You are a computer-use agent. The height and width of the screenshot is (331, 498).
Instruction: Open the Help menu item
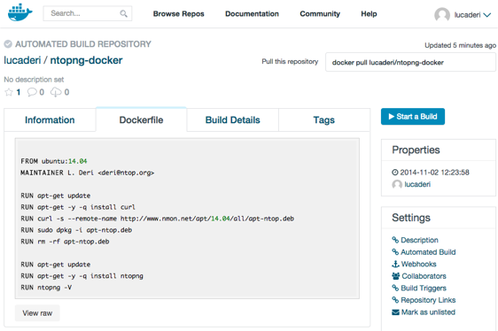[369, 14]
